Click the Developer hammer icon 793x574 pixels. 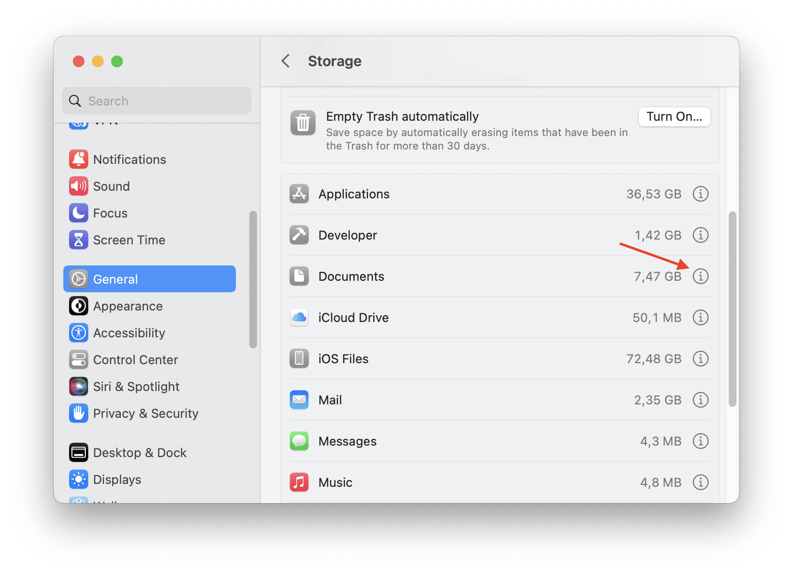[x=299, y=235]
